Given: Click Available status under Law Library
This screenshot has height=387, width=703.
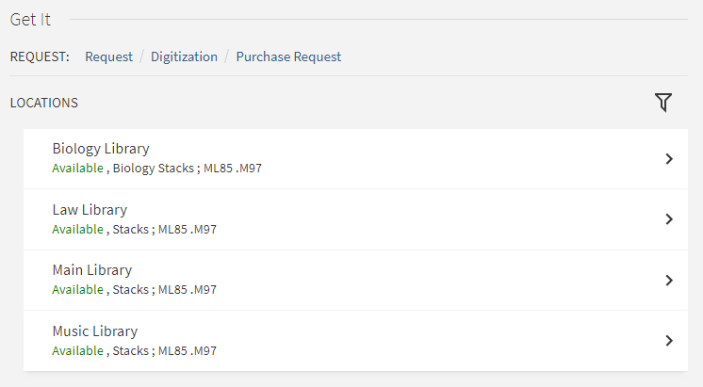Looking at the screenshot, I should 77,229.
